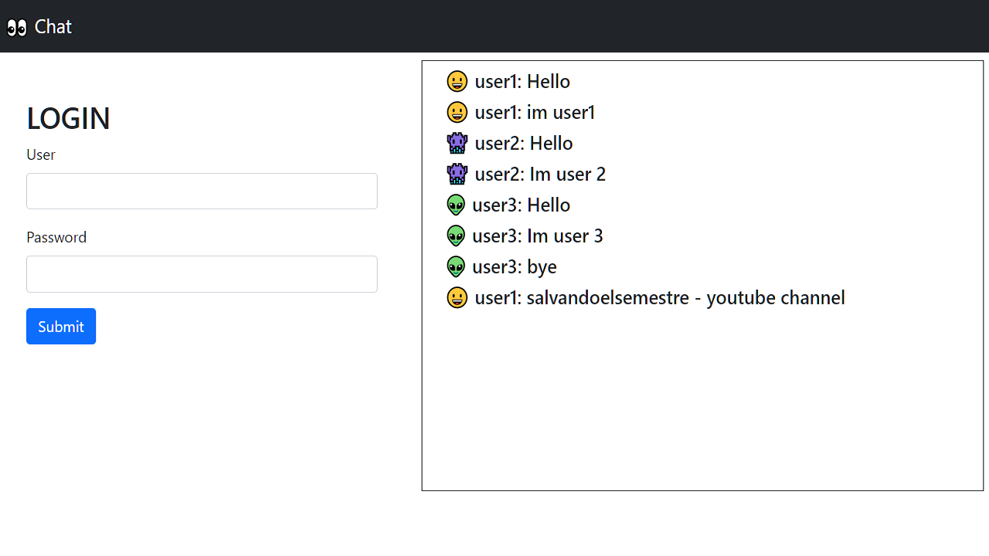
Task: Click the message text 'user1: im user1'
Action: click(x=535, y=112)
